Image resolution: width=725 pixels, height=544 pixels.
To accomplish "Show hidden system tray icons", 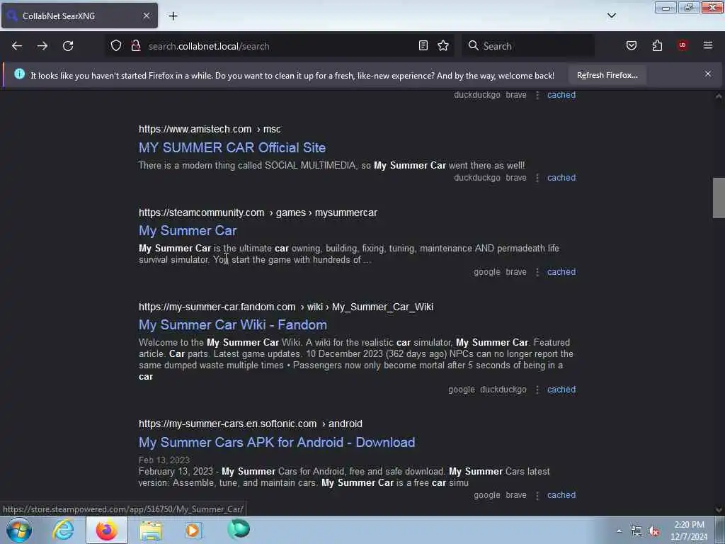I will (x=619, y=531).
